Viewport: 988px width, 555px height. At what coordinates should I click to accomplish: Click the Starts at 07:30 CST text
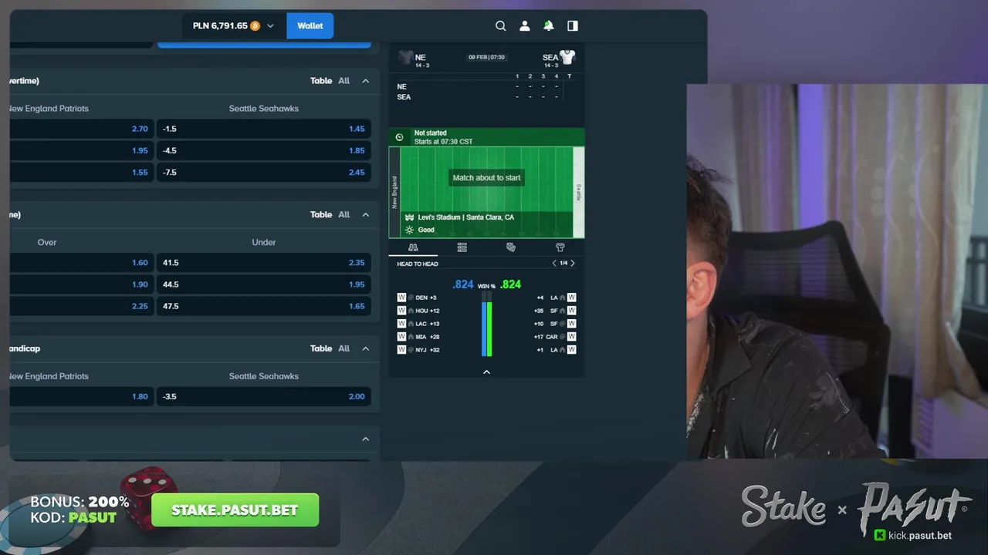(x=443, y=142)
